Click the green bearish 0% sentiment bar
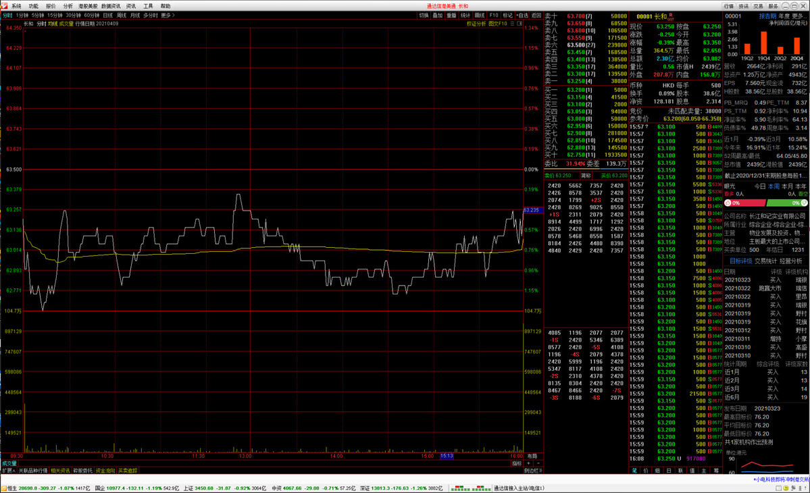Viewport: 810px width, 493px height. click(x=787, y=203)
